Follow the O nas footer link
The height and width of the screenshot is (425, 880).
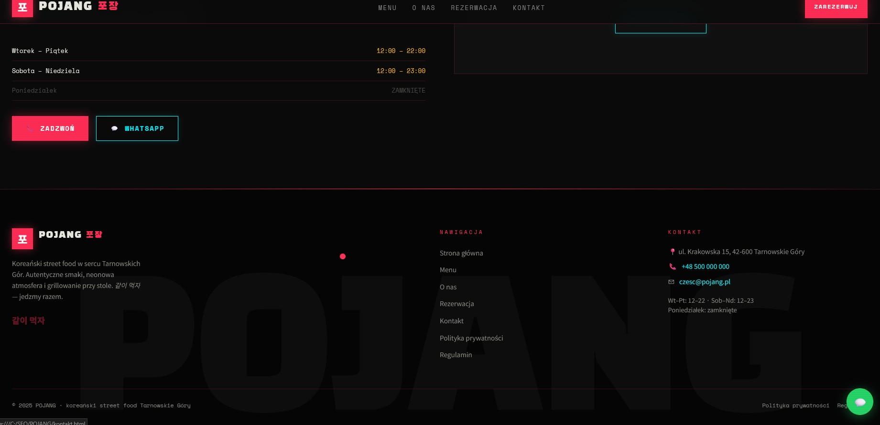pyautogui.click(x=448, y=287)
